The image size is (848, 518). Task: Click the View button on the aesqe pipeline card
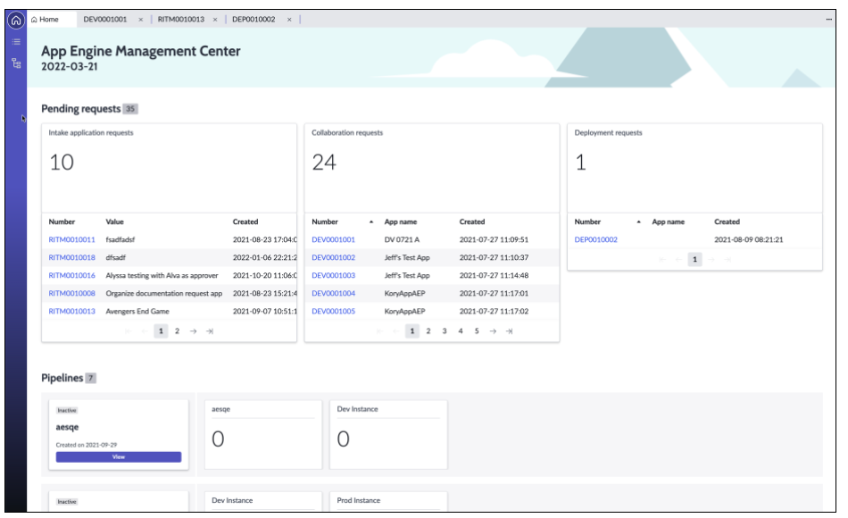118,456
